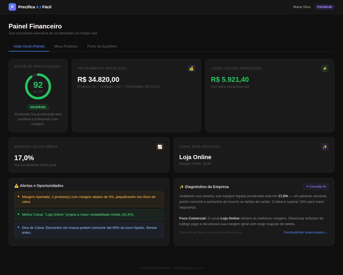343x275 pixels.
Task: Click the R$ 34.820,00 revenue value
Action: pos(98,79)
